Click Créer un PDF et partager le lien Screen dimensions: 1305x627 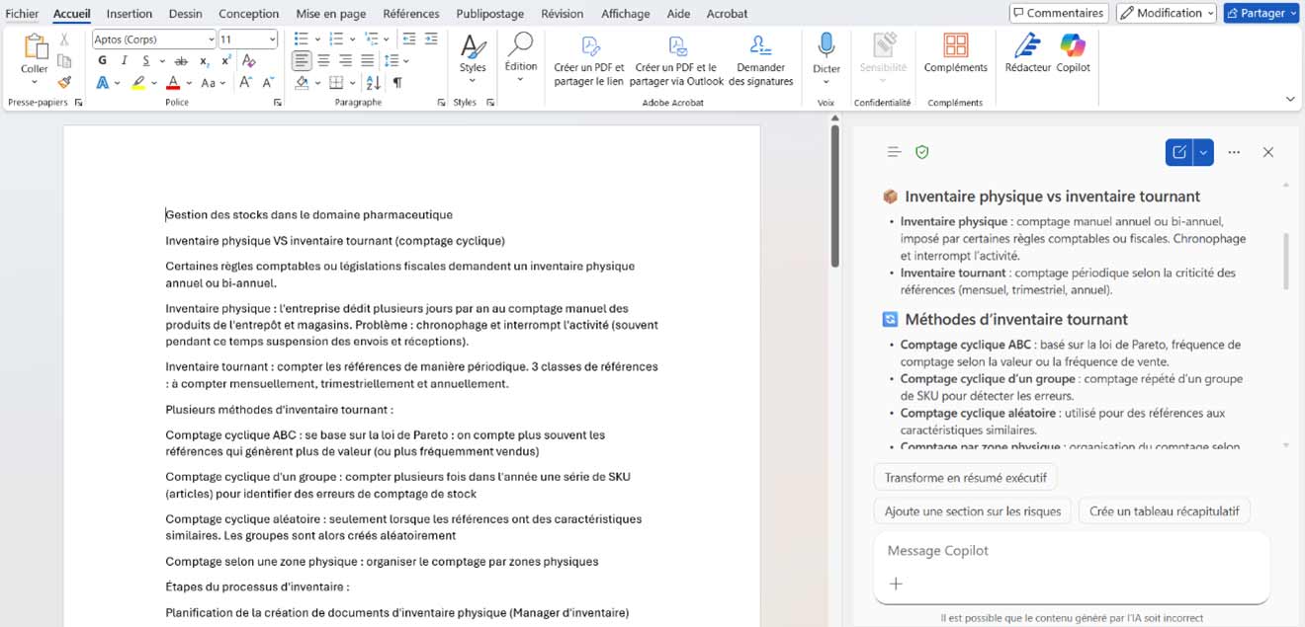pos(589,59)
